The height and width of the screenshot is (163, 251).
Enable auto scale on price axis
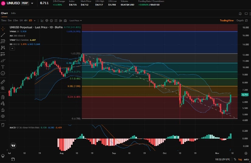click(x=246, y=160)
